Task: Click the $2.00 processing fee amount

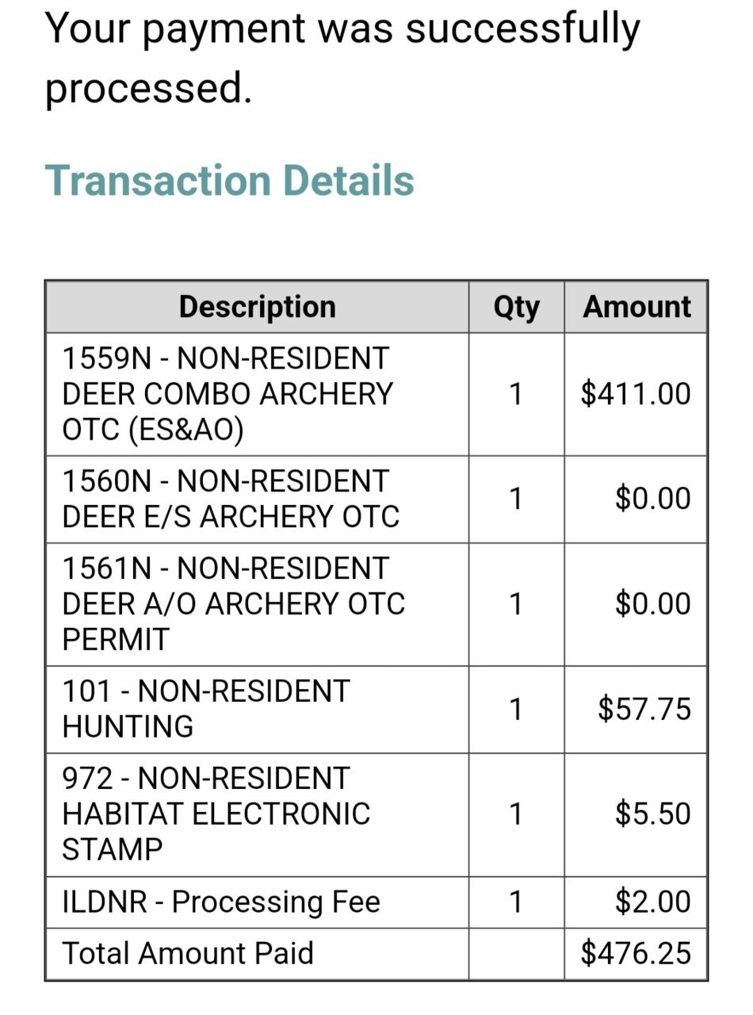Action: [653, 902]
